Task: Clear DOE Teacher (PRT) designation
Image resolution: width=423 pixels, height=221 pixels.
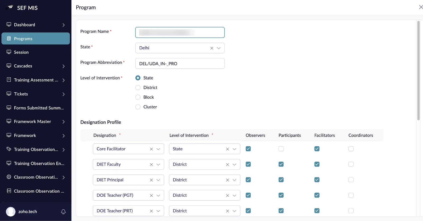Action: (x=151, y=211)
